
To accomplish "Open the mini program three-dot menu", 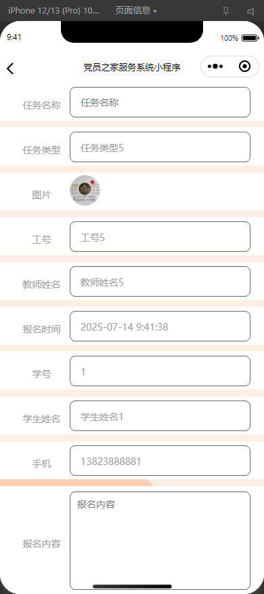I will (x=215, y=67).
